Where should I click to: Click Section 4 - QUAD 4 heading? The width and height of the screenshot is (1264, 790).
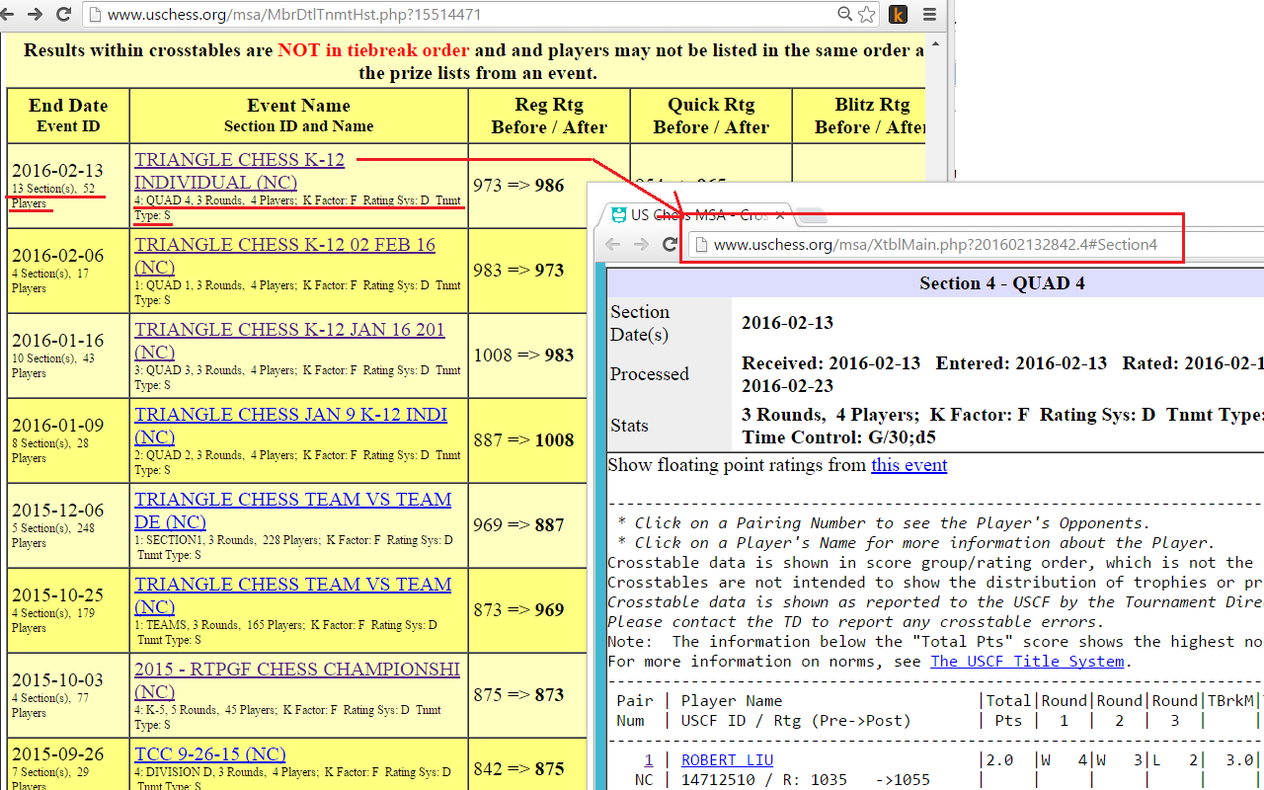point(1002,283)
